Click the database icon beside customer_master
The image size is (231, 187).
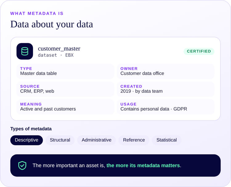click(x=25, y=51)
